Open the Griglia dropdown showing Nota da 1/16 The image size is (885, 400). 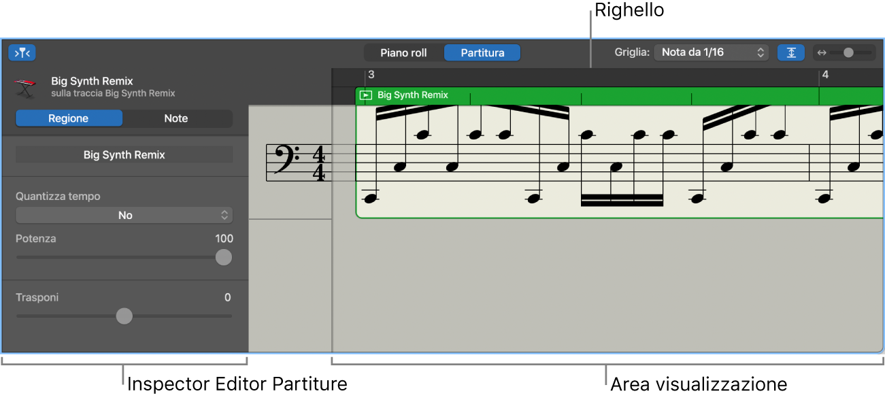pos(711,52)
